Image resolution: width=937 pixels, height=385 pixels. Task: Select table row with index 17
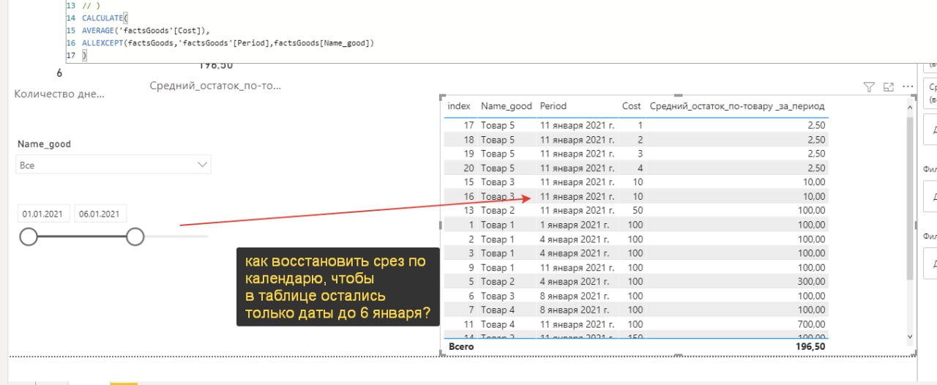coord(636,125)
